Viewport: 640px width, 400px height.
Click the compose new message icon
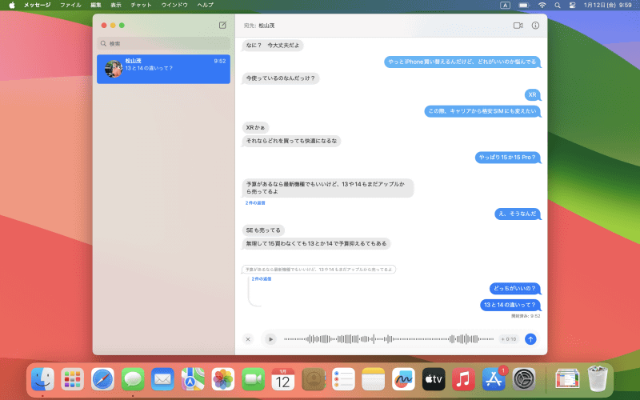pos(222,26)
